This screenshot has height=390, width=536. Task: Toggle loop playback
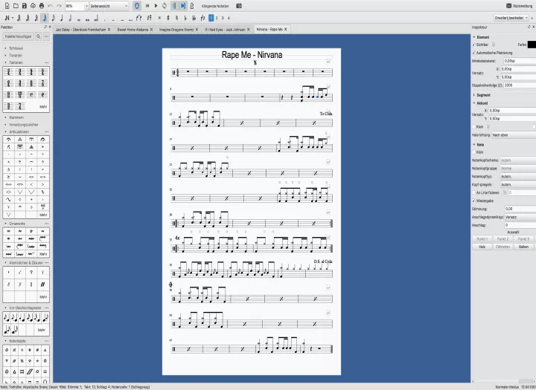165,6
